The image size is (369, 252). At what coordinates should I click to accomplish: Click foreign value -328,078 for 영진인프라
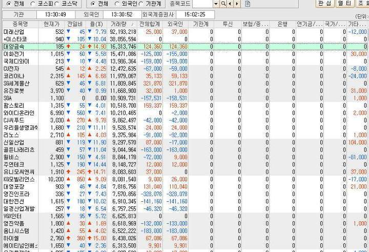[177, 194]
